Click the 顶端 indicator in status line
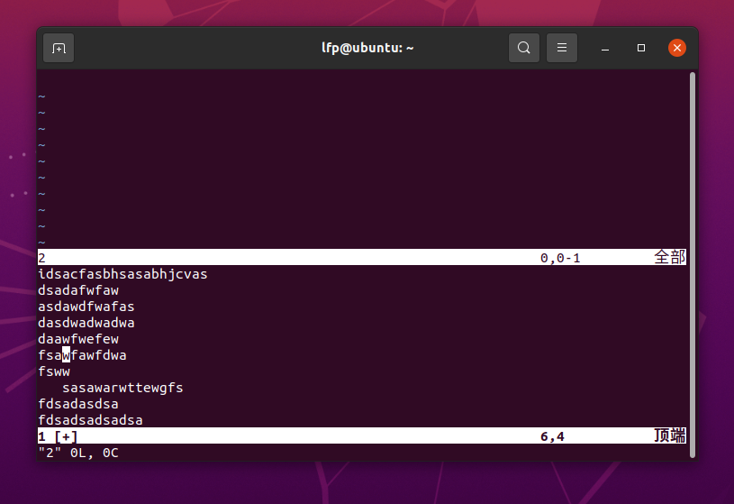This screenshot has width=734, height=504. [670, 435]
